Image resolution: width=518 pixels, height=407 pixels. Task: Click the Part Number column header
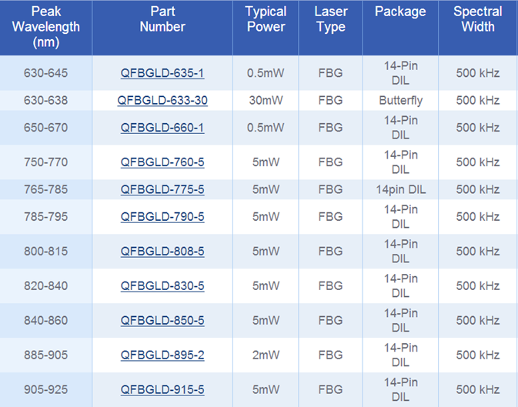[162, 19]
